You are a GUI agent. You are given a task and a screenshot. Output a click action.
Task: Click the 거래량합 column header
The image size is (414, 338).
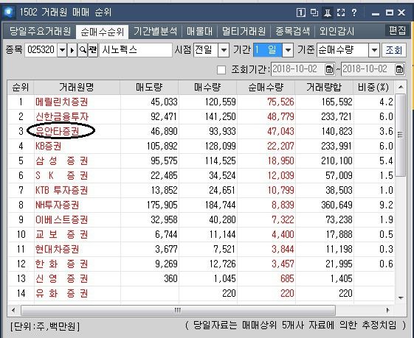tap(324, 87)
